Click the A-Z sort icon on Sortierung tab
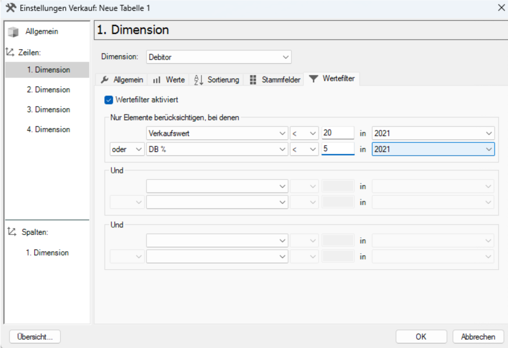Viewport: 508px width, 348px height. click(198, 80)
